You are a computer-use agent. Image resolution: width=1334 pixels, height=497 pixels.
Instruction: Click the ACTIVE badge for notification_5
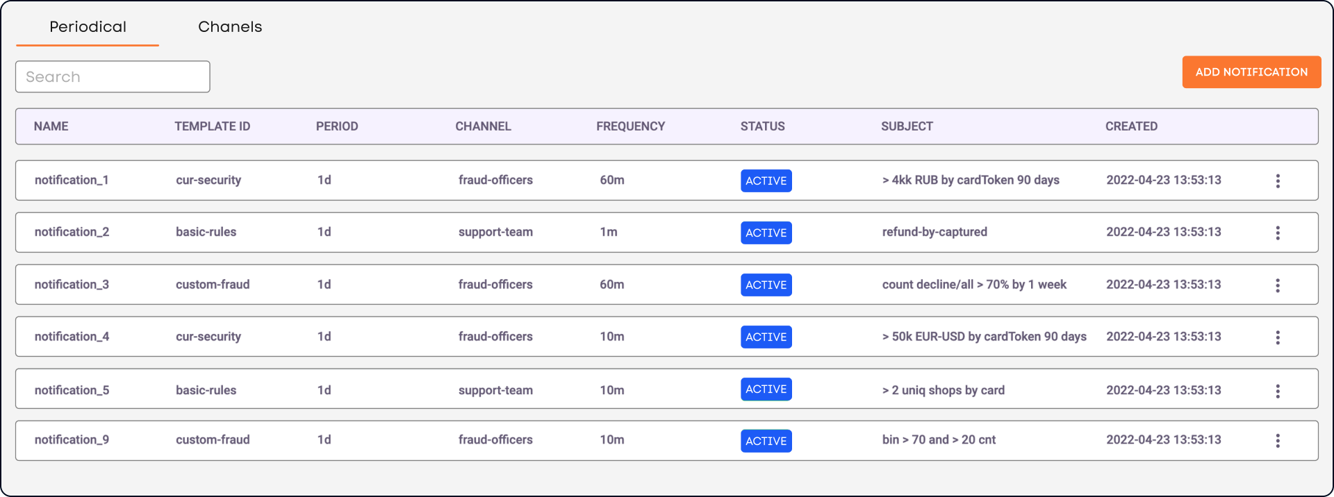point(766,389)
